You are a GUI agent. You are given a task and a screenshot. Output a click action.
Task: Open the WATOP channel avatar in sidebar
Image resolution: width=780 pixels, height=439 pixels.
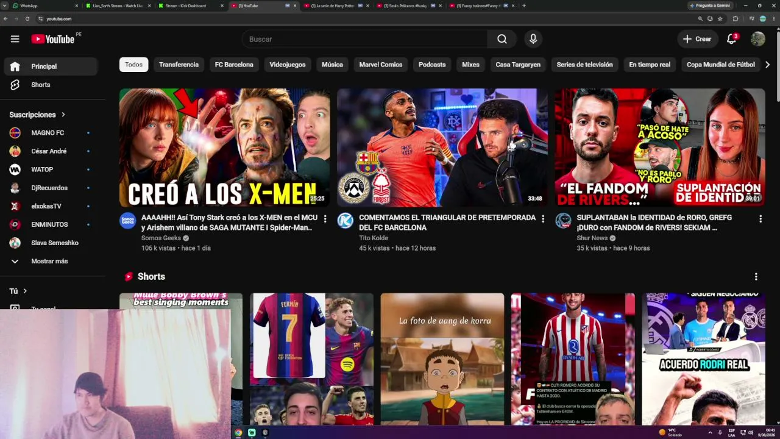coord(15,170)
